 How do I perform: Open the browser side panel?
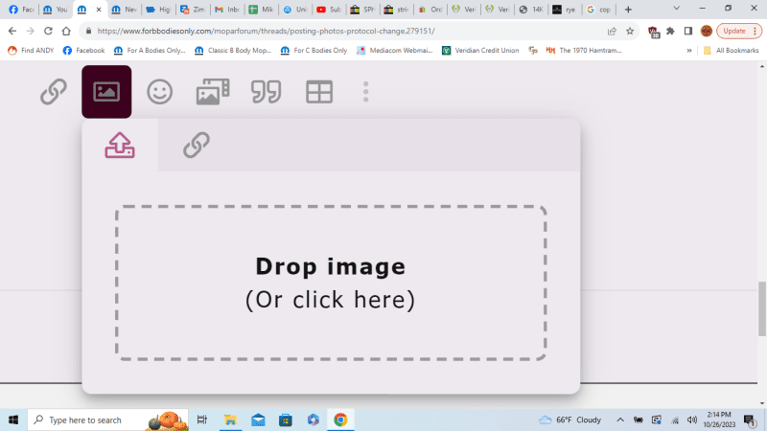688,31
